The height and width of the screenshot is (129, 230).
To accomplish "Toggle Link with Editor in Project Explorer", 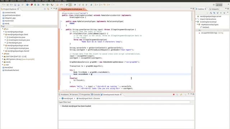I will tap(48, 9).
